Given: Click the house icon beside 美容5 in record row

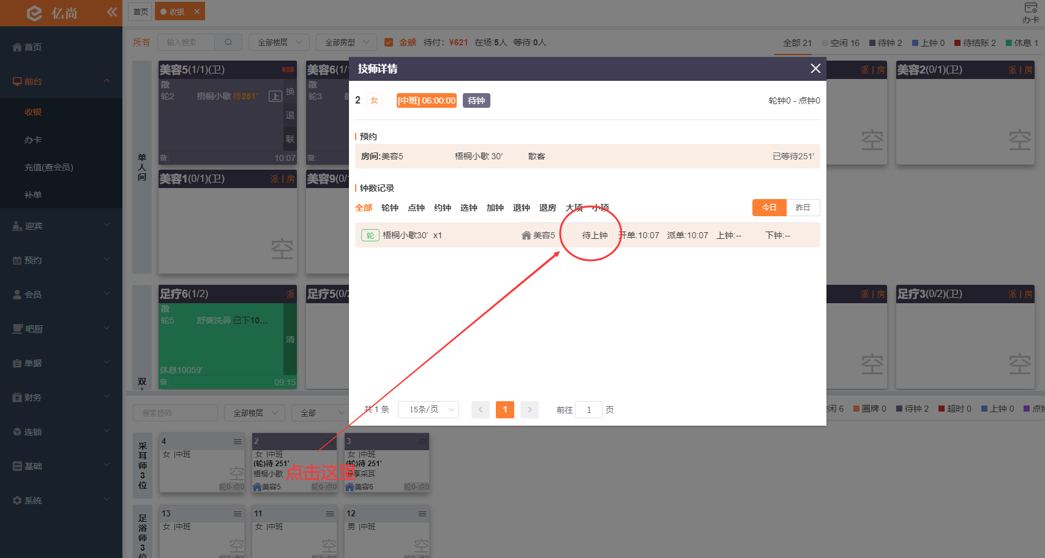Looking at the screenshot, I should [526, 235].
